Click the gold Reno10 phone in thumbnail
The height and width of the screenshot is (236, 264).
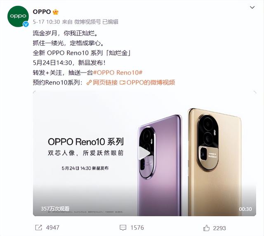pos(214,162)
